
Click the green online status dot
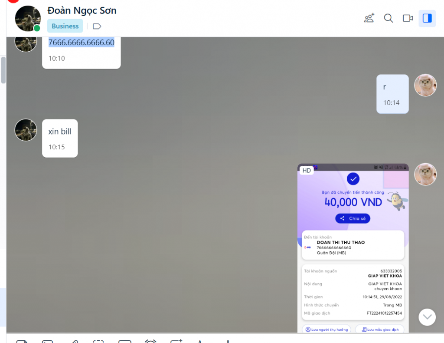tap(37, 27)
